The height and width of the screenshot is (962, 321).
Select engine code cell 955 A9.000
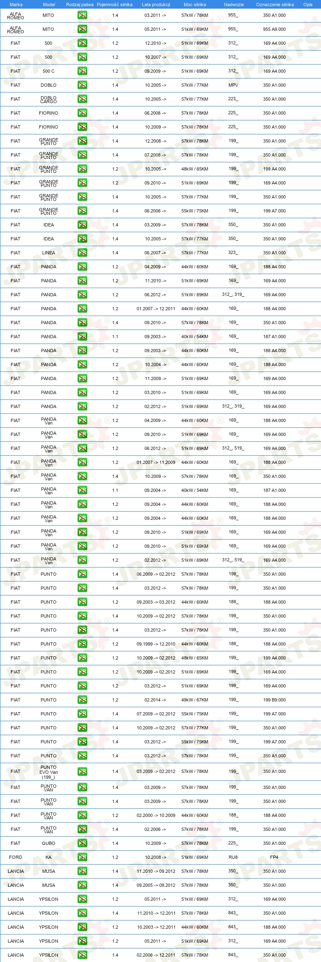point(275,29)
